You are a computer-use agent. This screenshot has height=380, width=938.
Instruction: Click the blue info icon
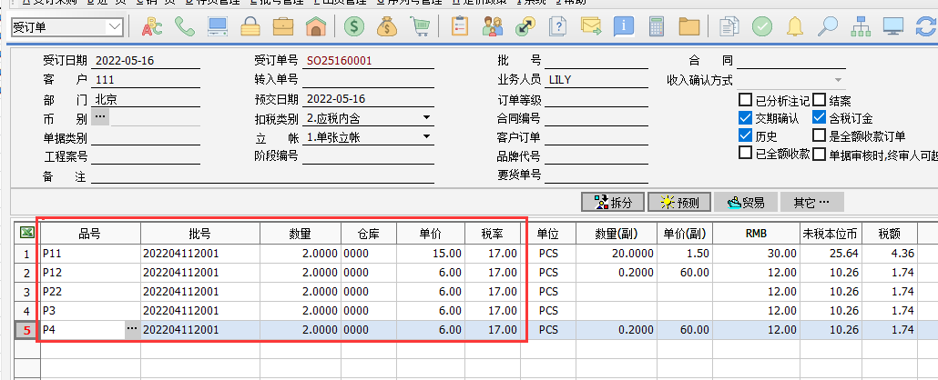click(x=624, y=26)
